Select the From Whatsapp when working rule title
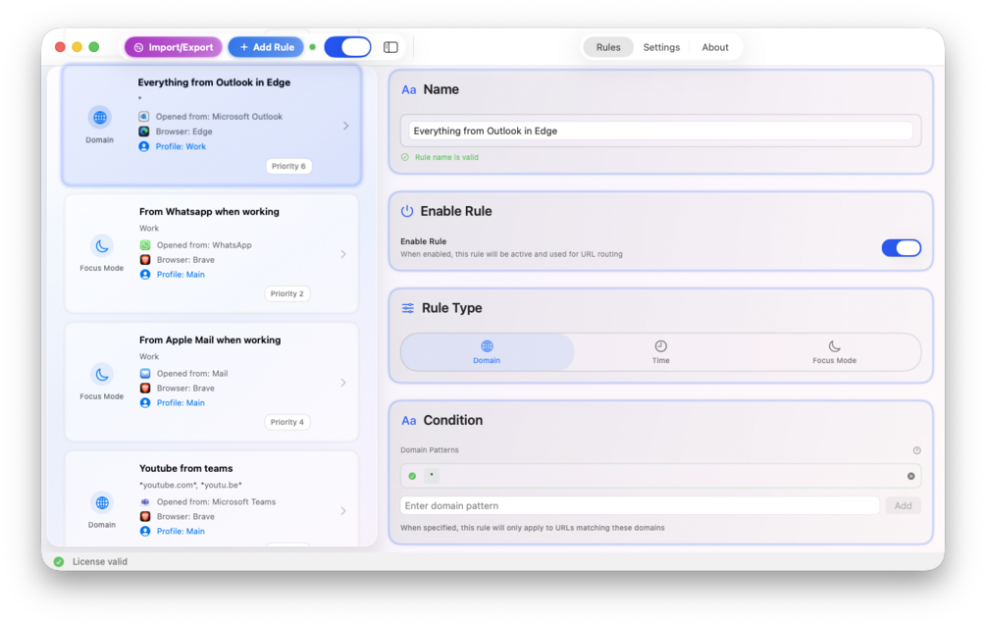 (209, 212)
